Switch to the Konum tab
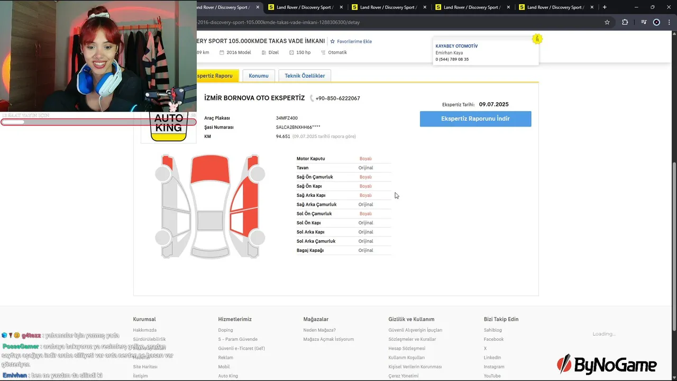Screen dimensions: 677x381 [259, 76]
